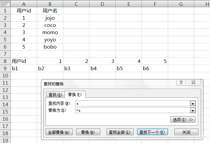210x143 pixels.
Task: Click into the 查找内容 input field
Action: [133, 103]
